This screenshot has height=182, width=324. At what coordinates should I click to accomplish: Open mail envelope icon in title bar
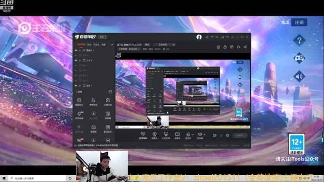pos(212,37)
